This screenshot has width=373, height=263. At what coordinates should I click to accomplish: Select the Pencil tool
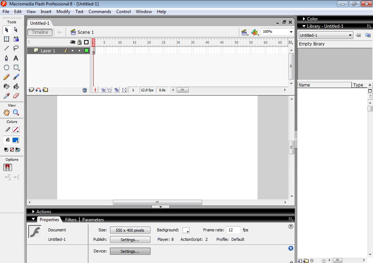tap(7, 77)
